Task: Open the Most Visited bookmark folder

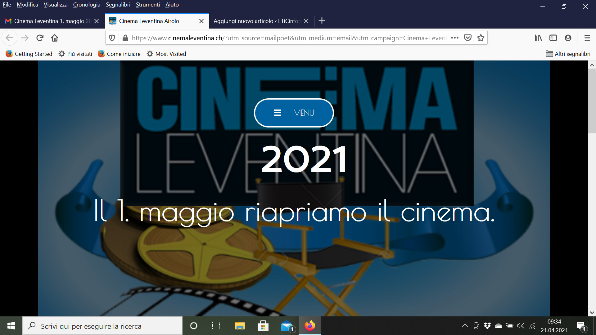Action: (x=166, y=54)
